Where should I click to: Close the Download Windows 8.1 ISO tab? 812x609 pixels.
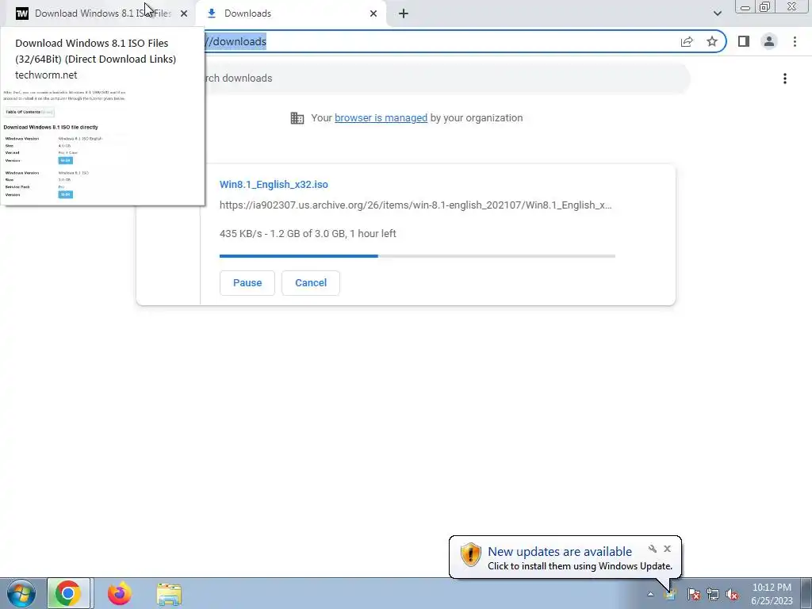184,13
